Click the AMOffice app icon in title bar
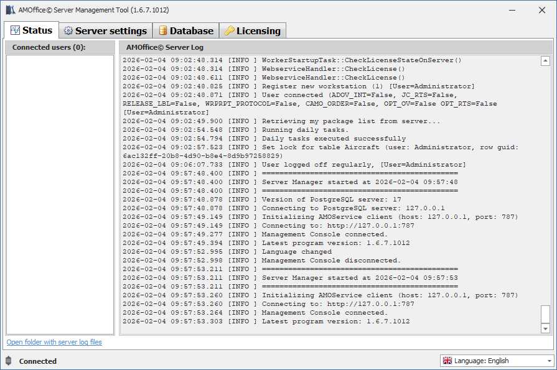 coord(11,10)
